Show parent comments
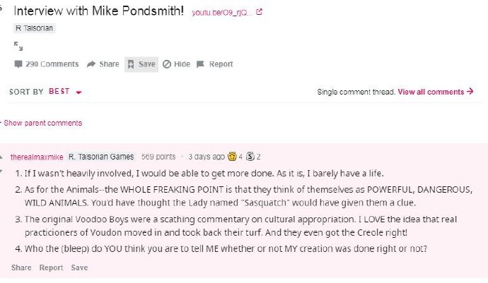The height and width of the screenshot is (283, 488). pyautogui.click(x=42, y=123)
